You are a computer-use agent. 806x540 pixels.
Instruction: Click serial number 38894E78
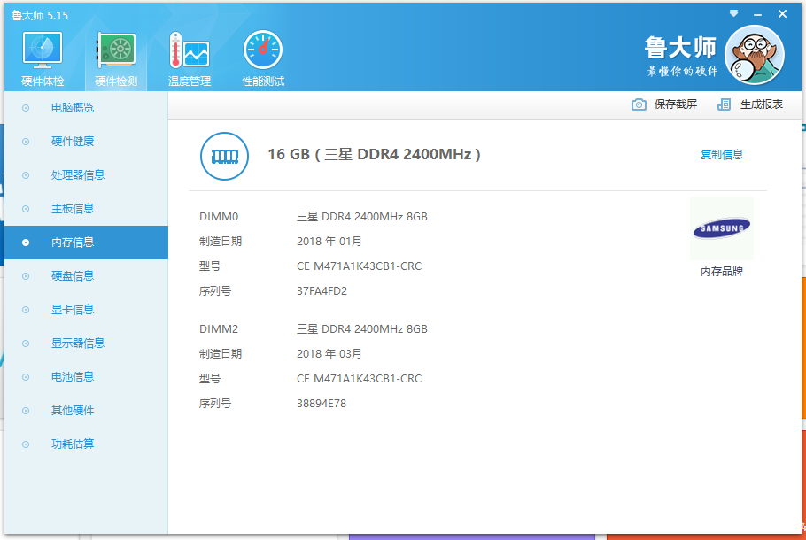322,404
